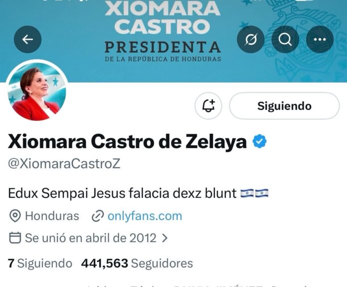Tap the calendar join date icon
Image resolution: width=347 pixels, height=287 pixels.
pyautogui.click(x=15, y=238)
